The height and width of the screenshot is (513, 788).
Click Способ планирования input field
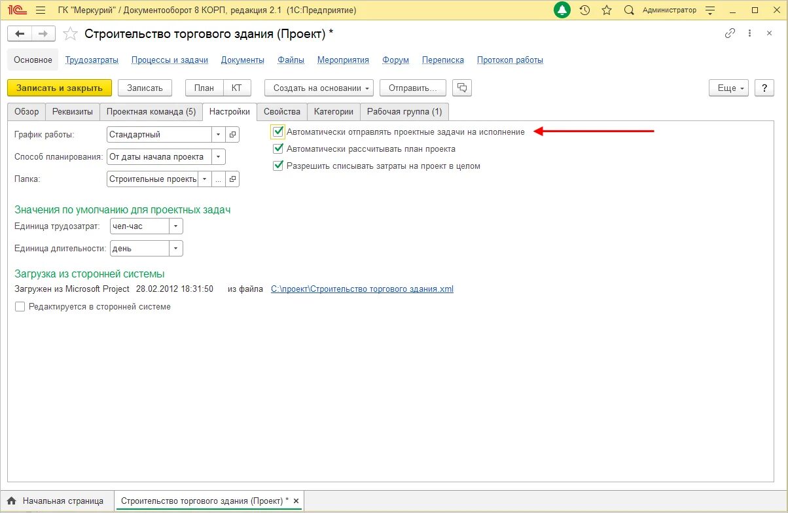(x=159, y=156)
